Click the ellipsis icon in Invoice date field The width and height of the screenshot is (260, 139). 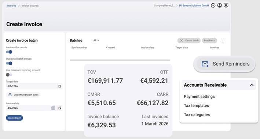53,108
